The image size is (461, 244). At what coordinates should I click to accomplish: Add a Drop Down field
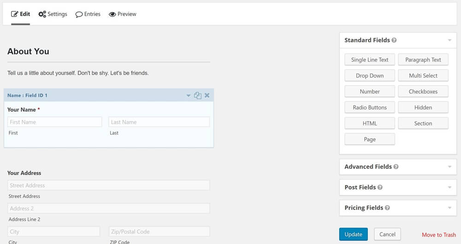[370, 76]
